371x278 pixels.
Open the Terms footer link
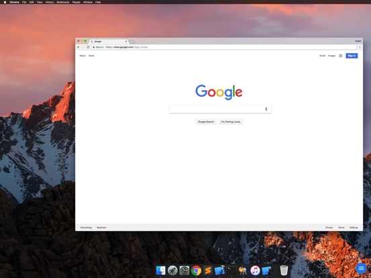[x=341, y=228]
